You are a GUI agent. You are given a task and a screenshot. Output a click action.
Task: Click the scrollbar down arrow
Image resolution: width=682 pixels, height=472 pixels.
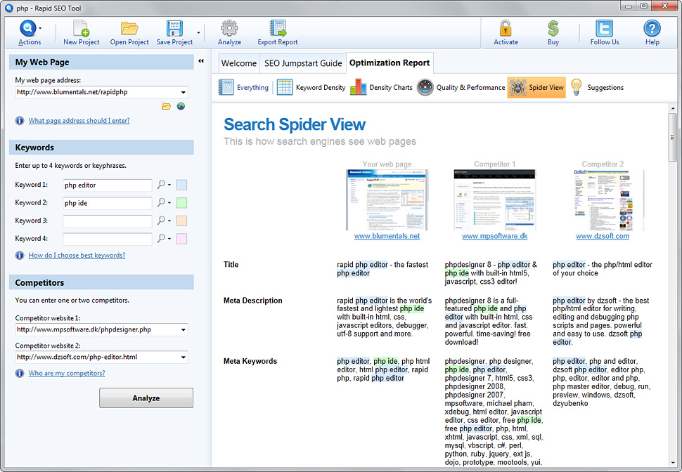click(672, 462)
